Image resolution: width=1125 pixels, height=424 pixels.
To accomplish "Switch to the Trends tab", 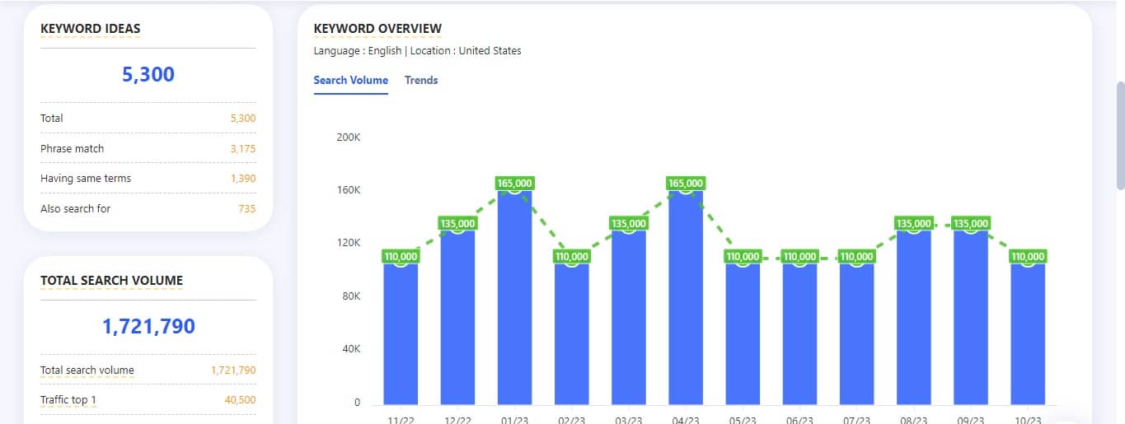I will (420, 80).
